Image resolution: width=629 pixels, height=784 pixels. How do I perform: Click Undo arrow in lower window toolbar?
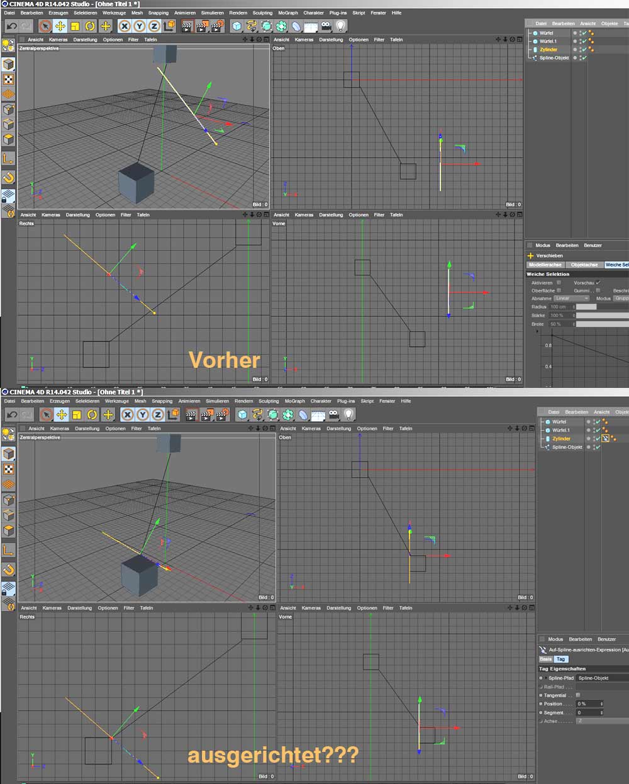pyautogui.click(x=12, y=414)
